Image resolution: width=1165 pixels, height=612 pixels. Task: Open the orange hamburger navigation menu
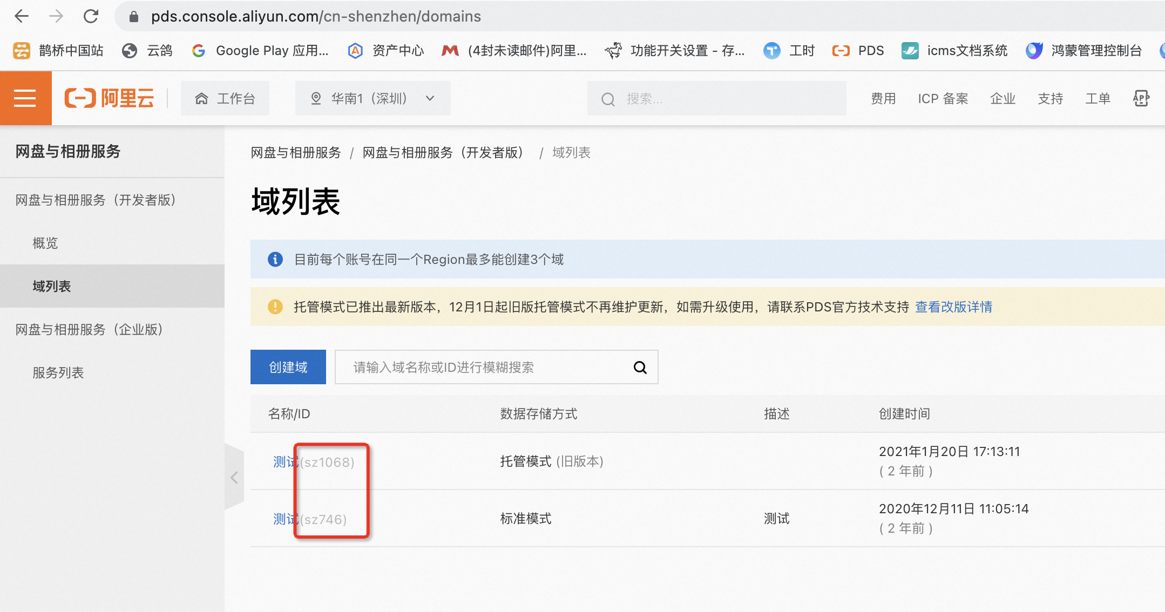coord(25,98)
